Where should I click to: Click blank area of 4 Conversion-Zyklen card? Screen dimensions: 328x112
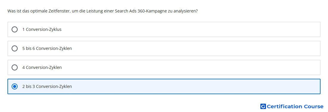[188, 67]
